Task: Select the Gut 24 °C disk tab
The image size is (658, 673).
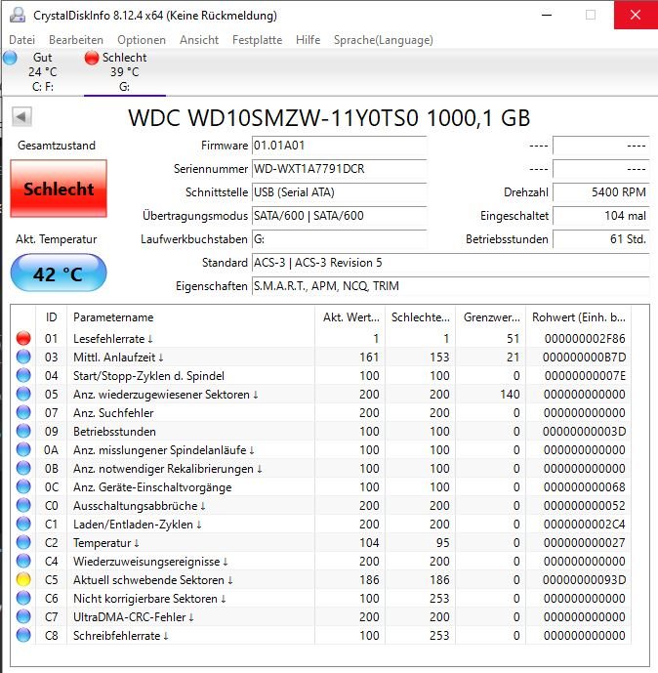Action: (42, 71)
